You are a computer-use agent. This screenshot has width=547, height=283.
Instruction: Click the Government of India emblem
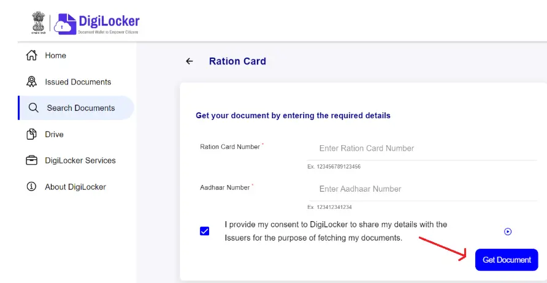pos(39,23)
